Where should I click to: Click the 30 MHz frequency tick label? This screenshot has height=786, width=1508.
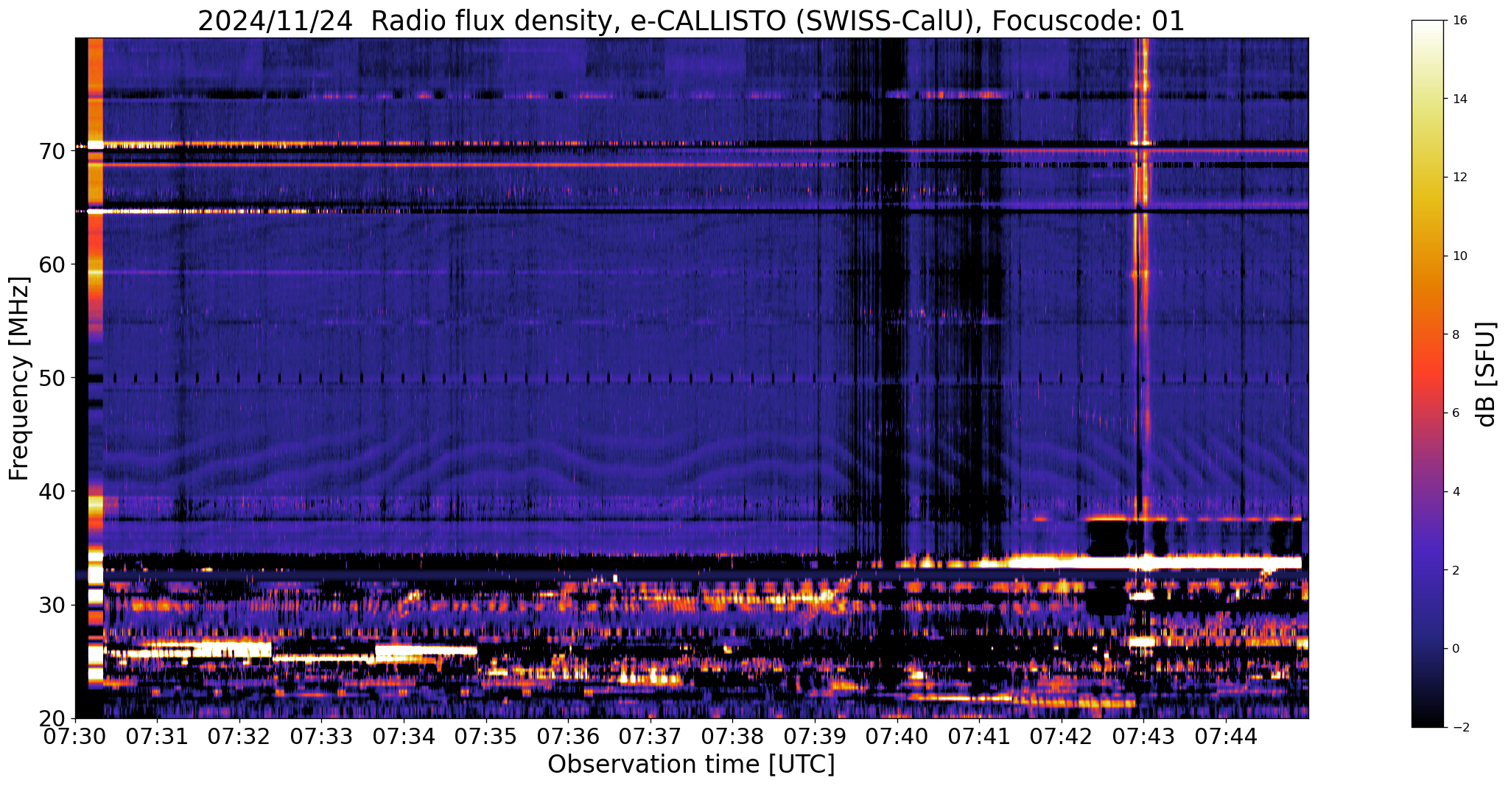point(53,605)
